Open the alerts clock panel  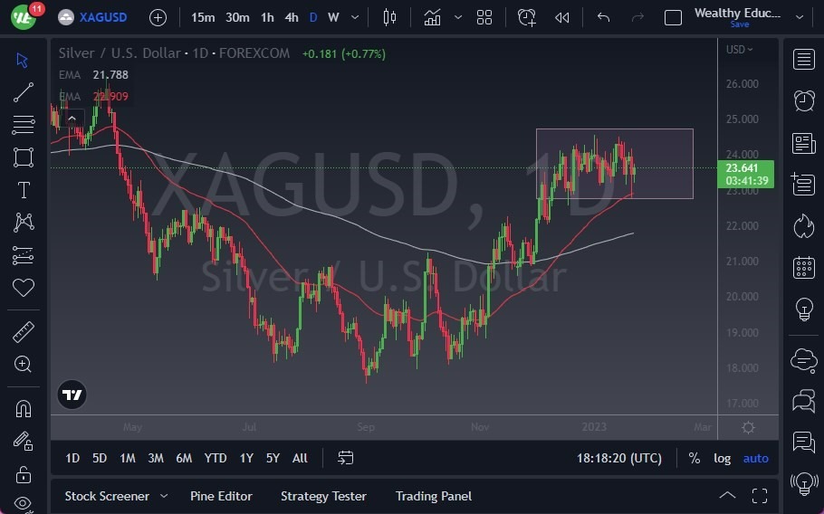(803, 100)
